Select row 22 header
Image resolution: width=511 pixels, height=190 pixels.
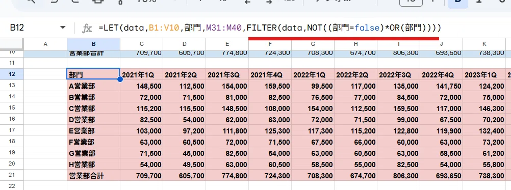[x=12, y=186]
